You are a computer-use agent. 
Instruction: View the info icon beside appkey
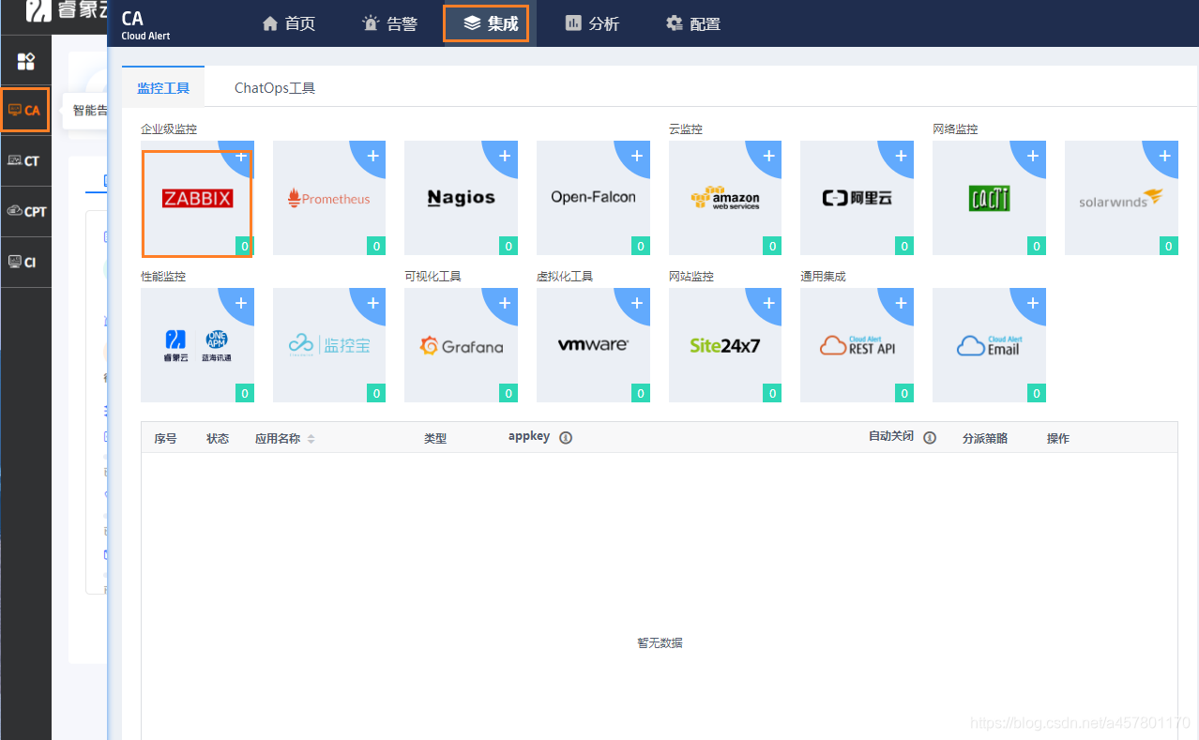[x=566, y=438]
